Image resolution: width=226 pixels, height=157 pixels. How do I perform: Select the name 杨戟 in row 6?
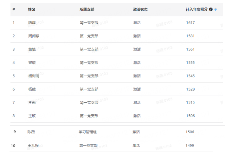click(x=32, y=89)
